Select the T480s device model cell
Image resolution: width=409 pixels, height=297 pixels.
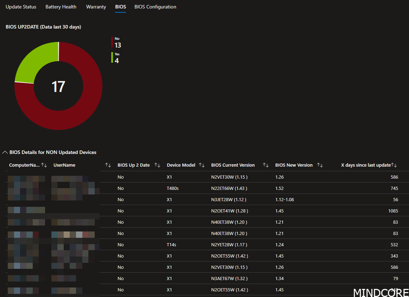point(173,188)
